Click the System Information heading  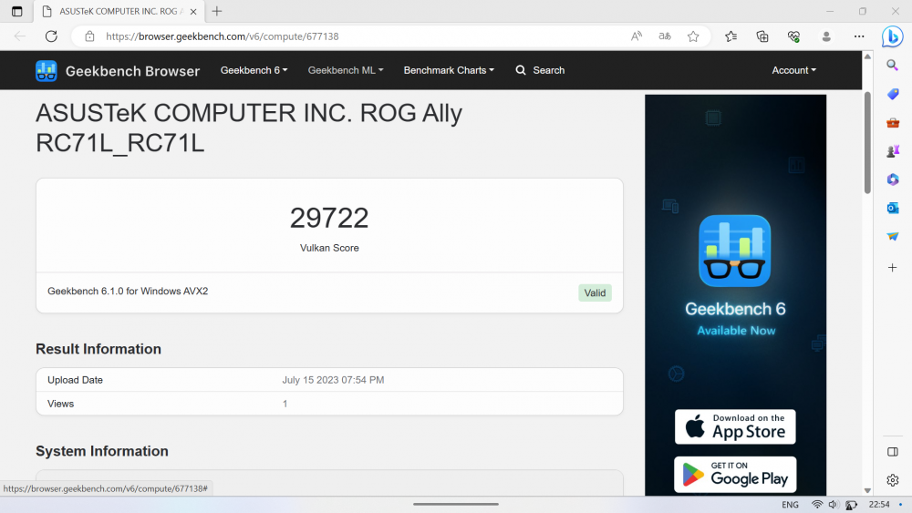point(102,451)
